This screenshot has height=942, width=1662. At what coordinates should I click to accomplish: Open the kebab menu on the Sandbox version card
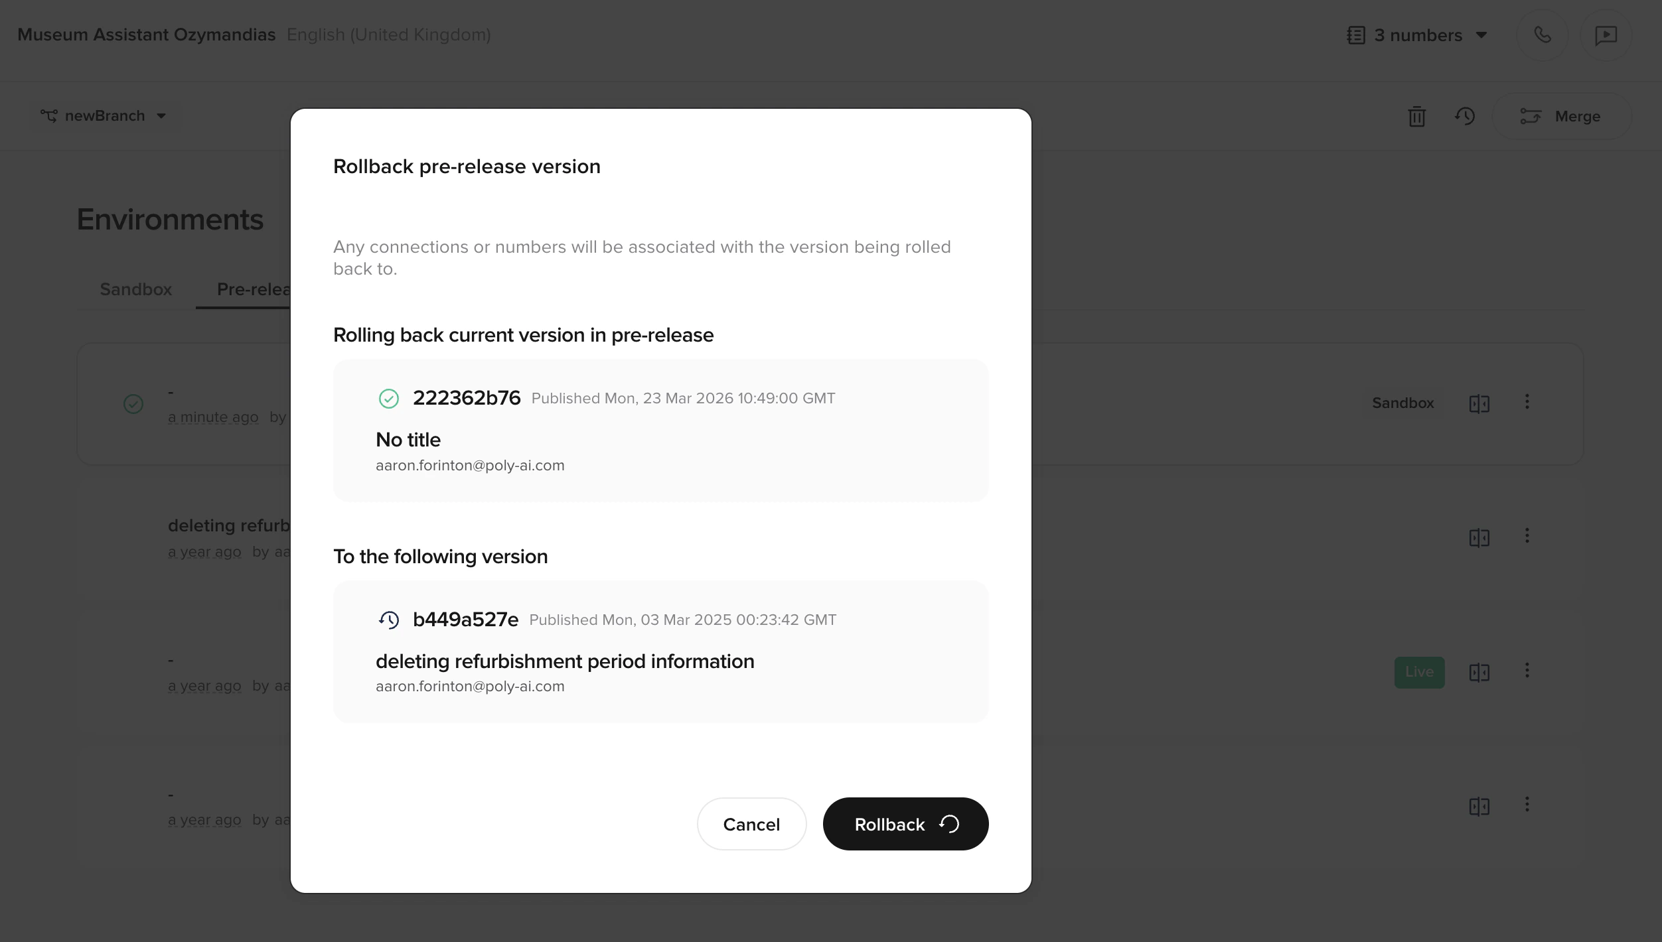[x=1527, y=402]
